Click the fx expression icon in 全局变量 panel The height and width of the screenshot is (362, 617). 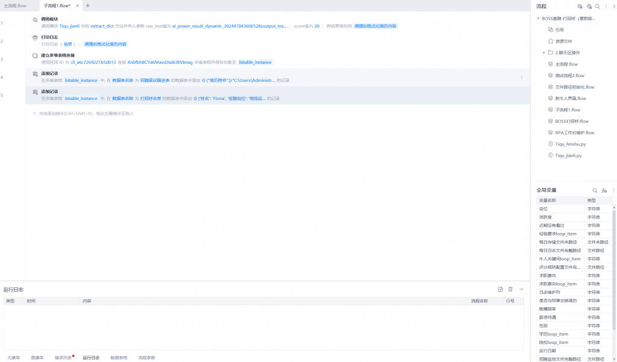pyautogui.click(x=604, y=190)
